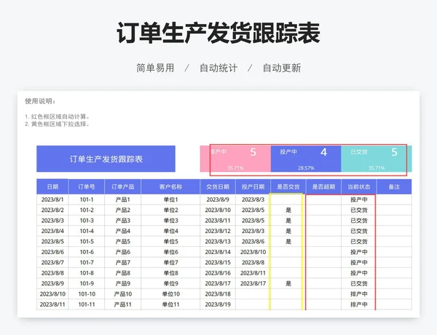This screenshot has width=437, height=335.
Task: Select 当前状态 cell 投产中 for order 101-8
Action: tap(358, 273)
